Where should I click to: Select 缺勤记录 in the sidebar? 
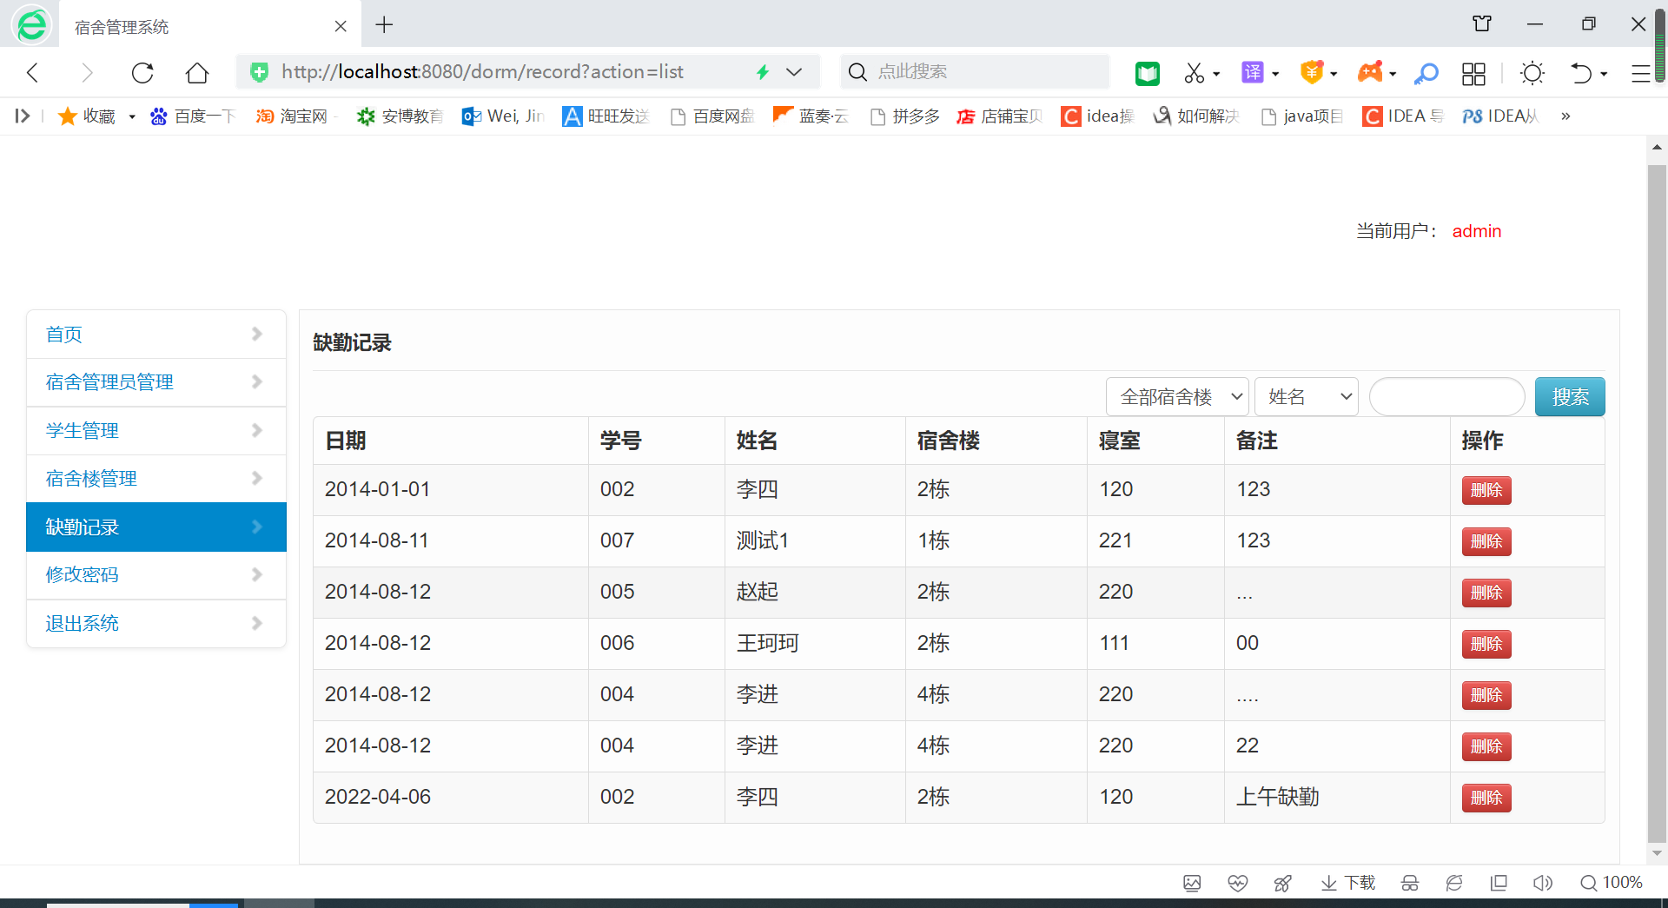click(156, 527)
